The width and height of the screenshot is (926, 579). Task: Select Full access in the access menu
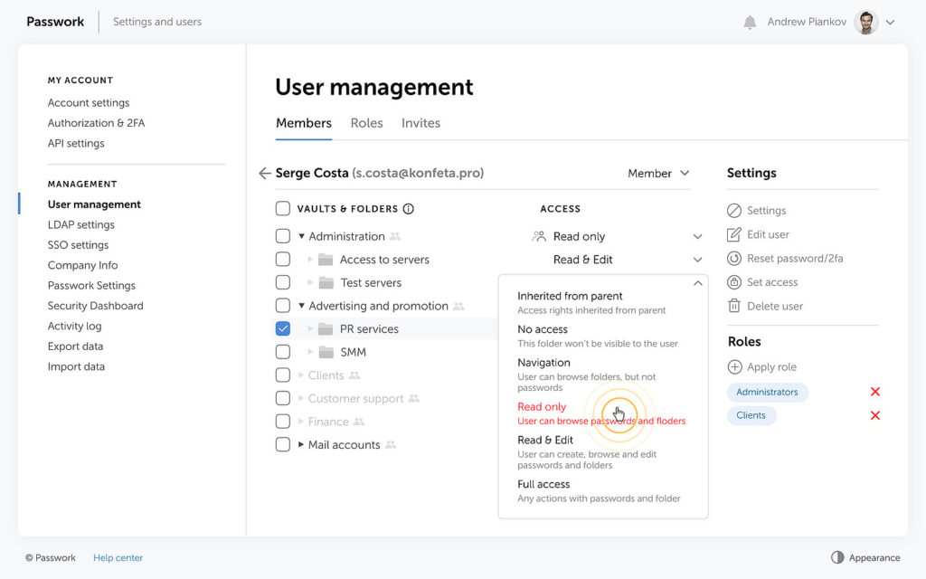pyautogui.click(x=543, y=485)
